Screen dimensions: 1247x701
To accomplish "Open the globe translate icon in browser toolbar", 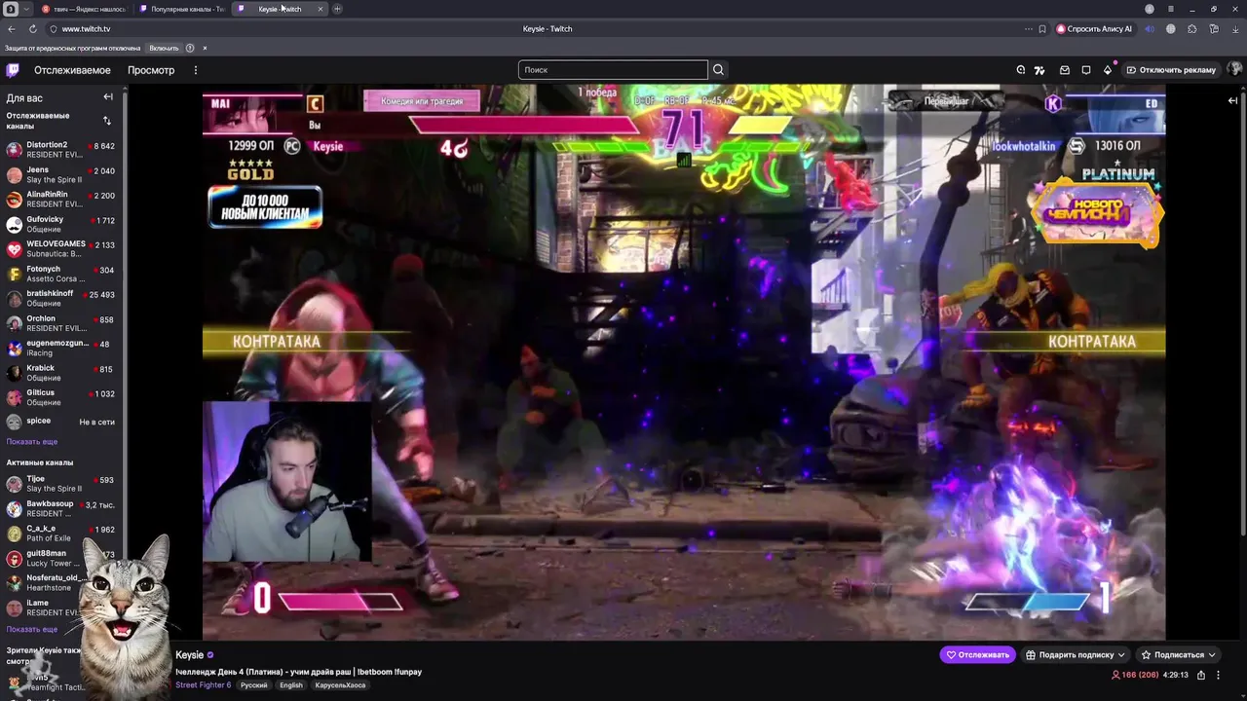I will tap(1171, 29).
